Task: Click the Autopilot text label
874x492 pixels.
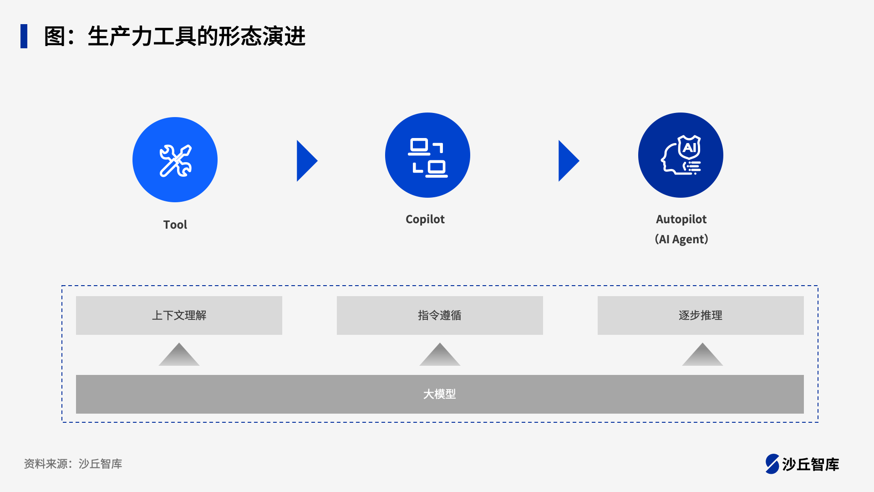Action: (681, 219)
